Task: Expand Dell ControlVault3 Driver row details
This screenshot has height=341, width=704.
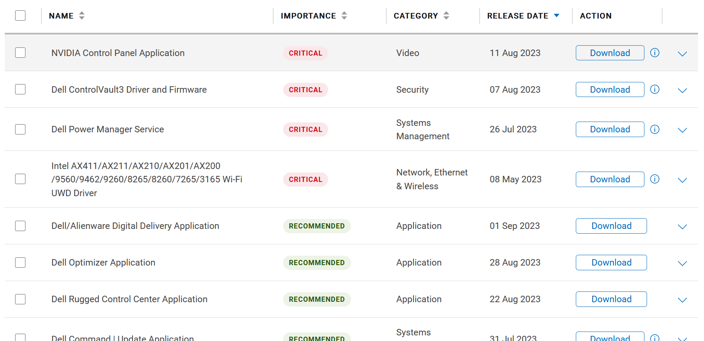Action: (682, 91)
